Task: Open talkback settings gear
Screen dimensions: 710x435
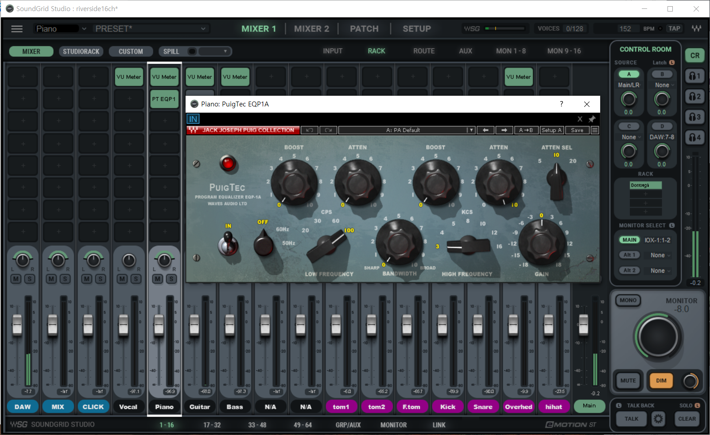Action: tap(659, 419)
